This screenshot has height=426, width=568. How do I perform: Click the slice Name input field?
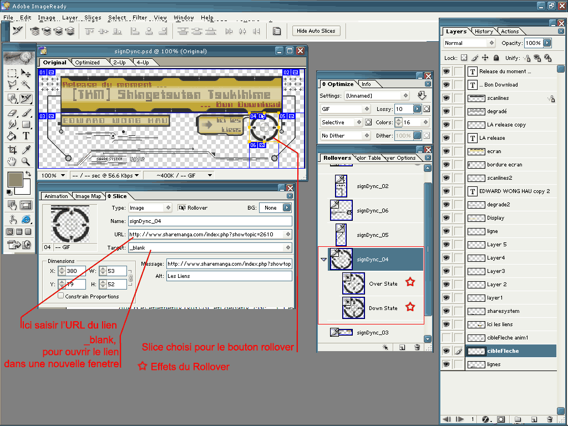pos(210,221)
